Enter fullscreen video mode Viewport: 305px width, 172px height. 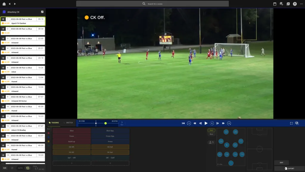(291, 123)
